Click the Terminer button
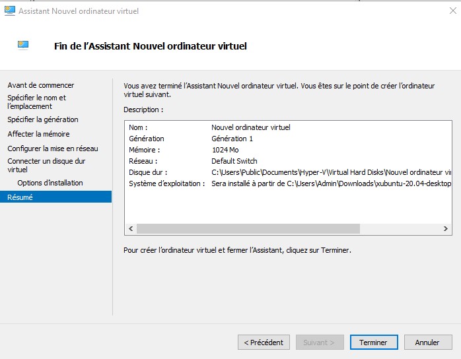This screenshot has height=359, width=461. pyautogui.click(x=374, y=343)
